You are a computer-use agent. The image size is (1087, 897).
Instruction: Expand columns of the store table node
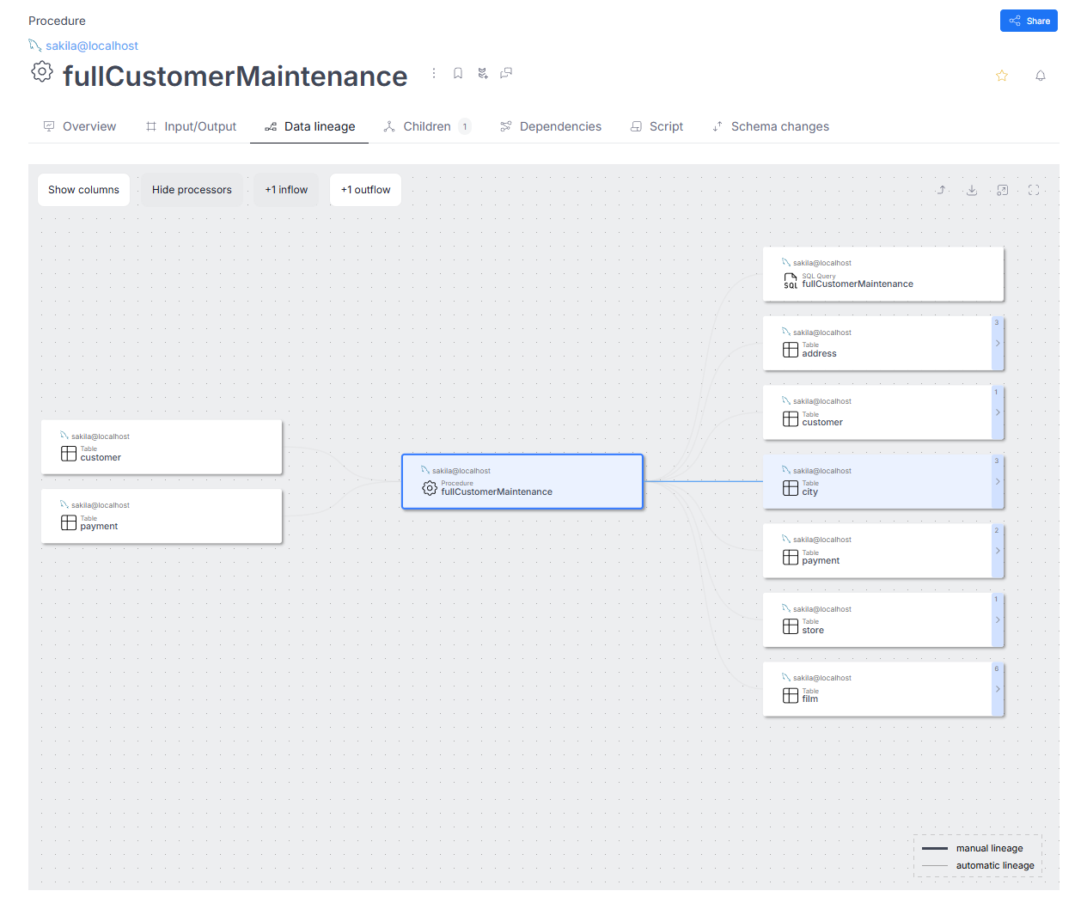pos(998,620)
